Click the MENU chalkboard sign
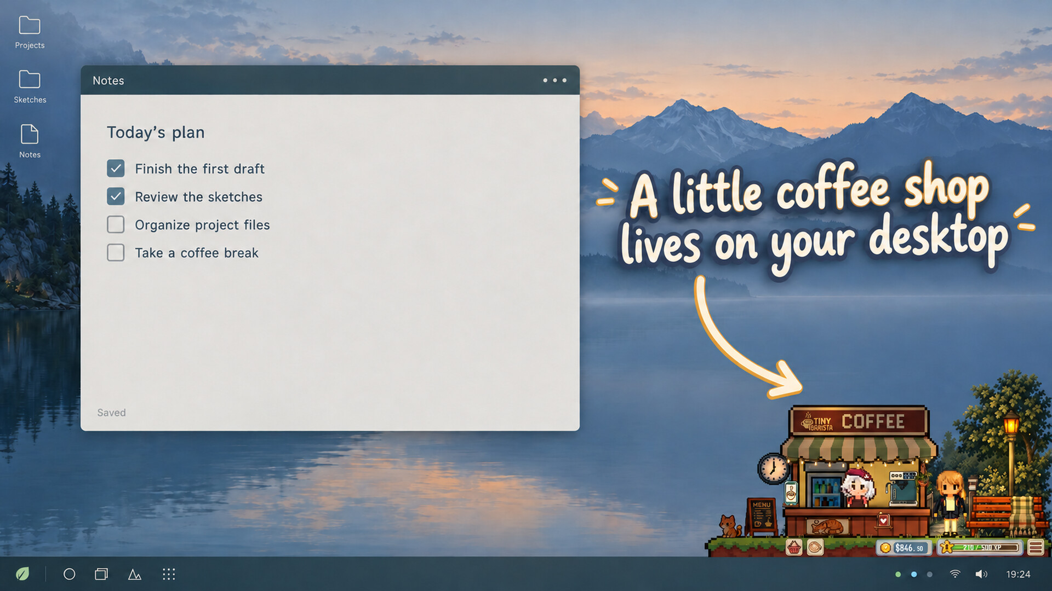This screenshot has width=1052, height=591. coord(762,516)
